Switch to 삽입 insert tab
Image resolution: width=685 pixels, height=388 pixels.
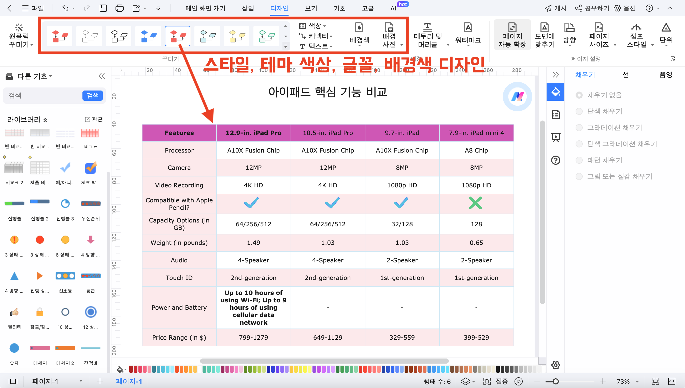pyautogui.click(x=248, y=8)
